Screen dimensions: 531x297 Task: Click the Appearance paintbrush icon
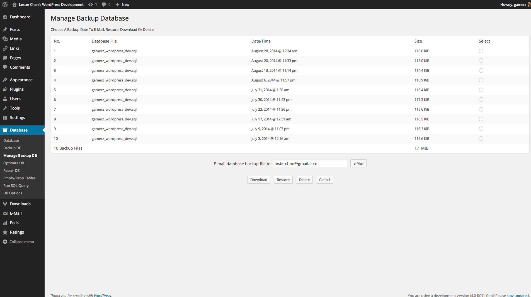(x=5, y=80)
